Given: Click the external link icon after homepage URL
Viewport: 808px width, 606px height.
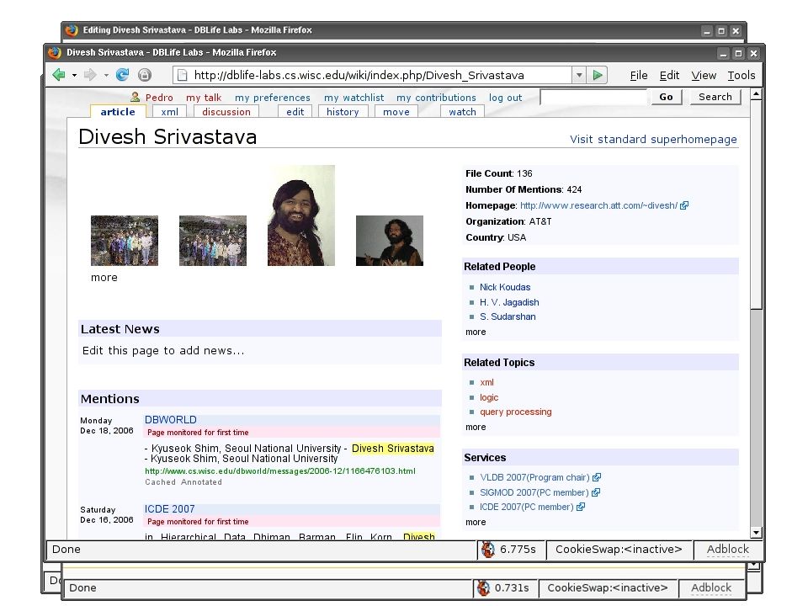Looking at the screenshot, I should [x=684, y=205].
